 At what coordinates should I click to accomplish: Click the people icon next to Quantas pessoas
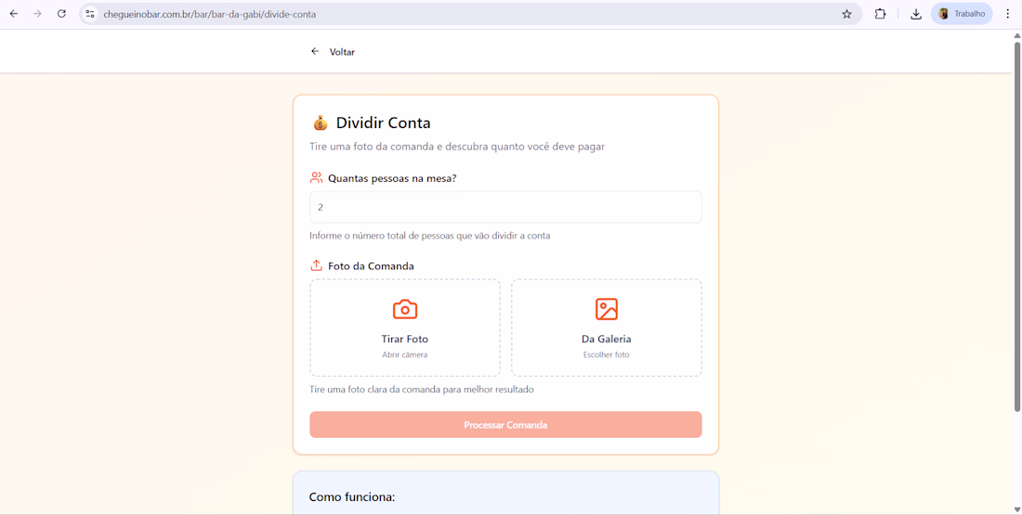[316, 178]
